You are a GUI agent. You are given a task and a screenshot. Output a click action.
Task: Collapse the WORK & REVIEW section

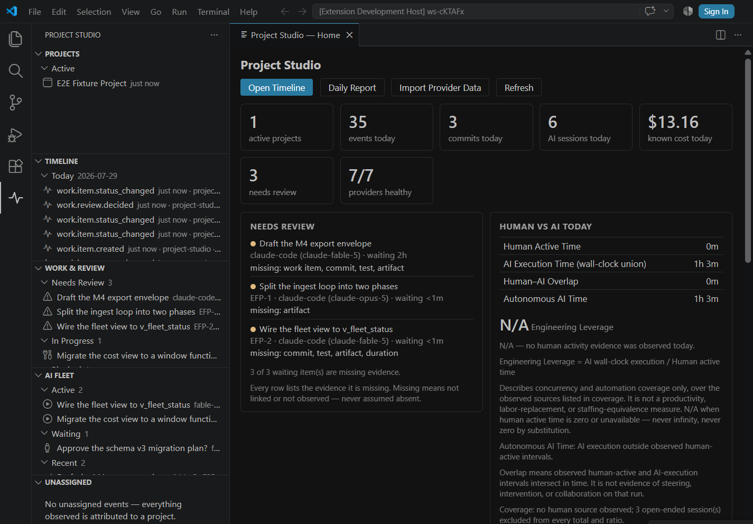tap(38, 268)
